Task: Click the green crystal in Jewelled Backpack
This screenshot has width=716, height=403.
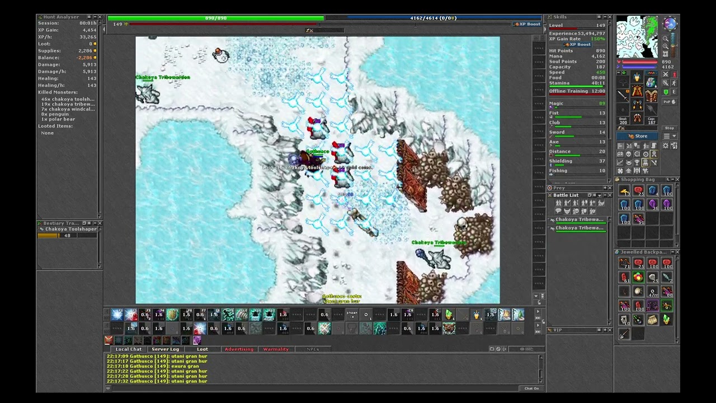Action: pyautogui.click(x=666, y=320)
